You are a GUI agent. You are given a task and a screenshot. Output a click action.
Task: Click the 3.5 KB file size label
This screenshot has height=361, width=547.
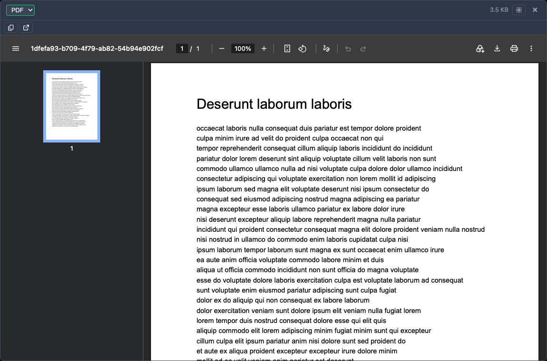click(x=499, y=10)
